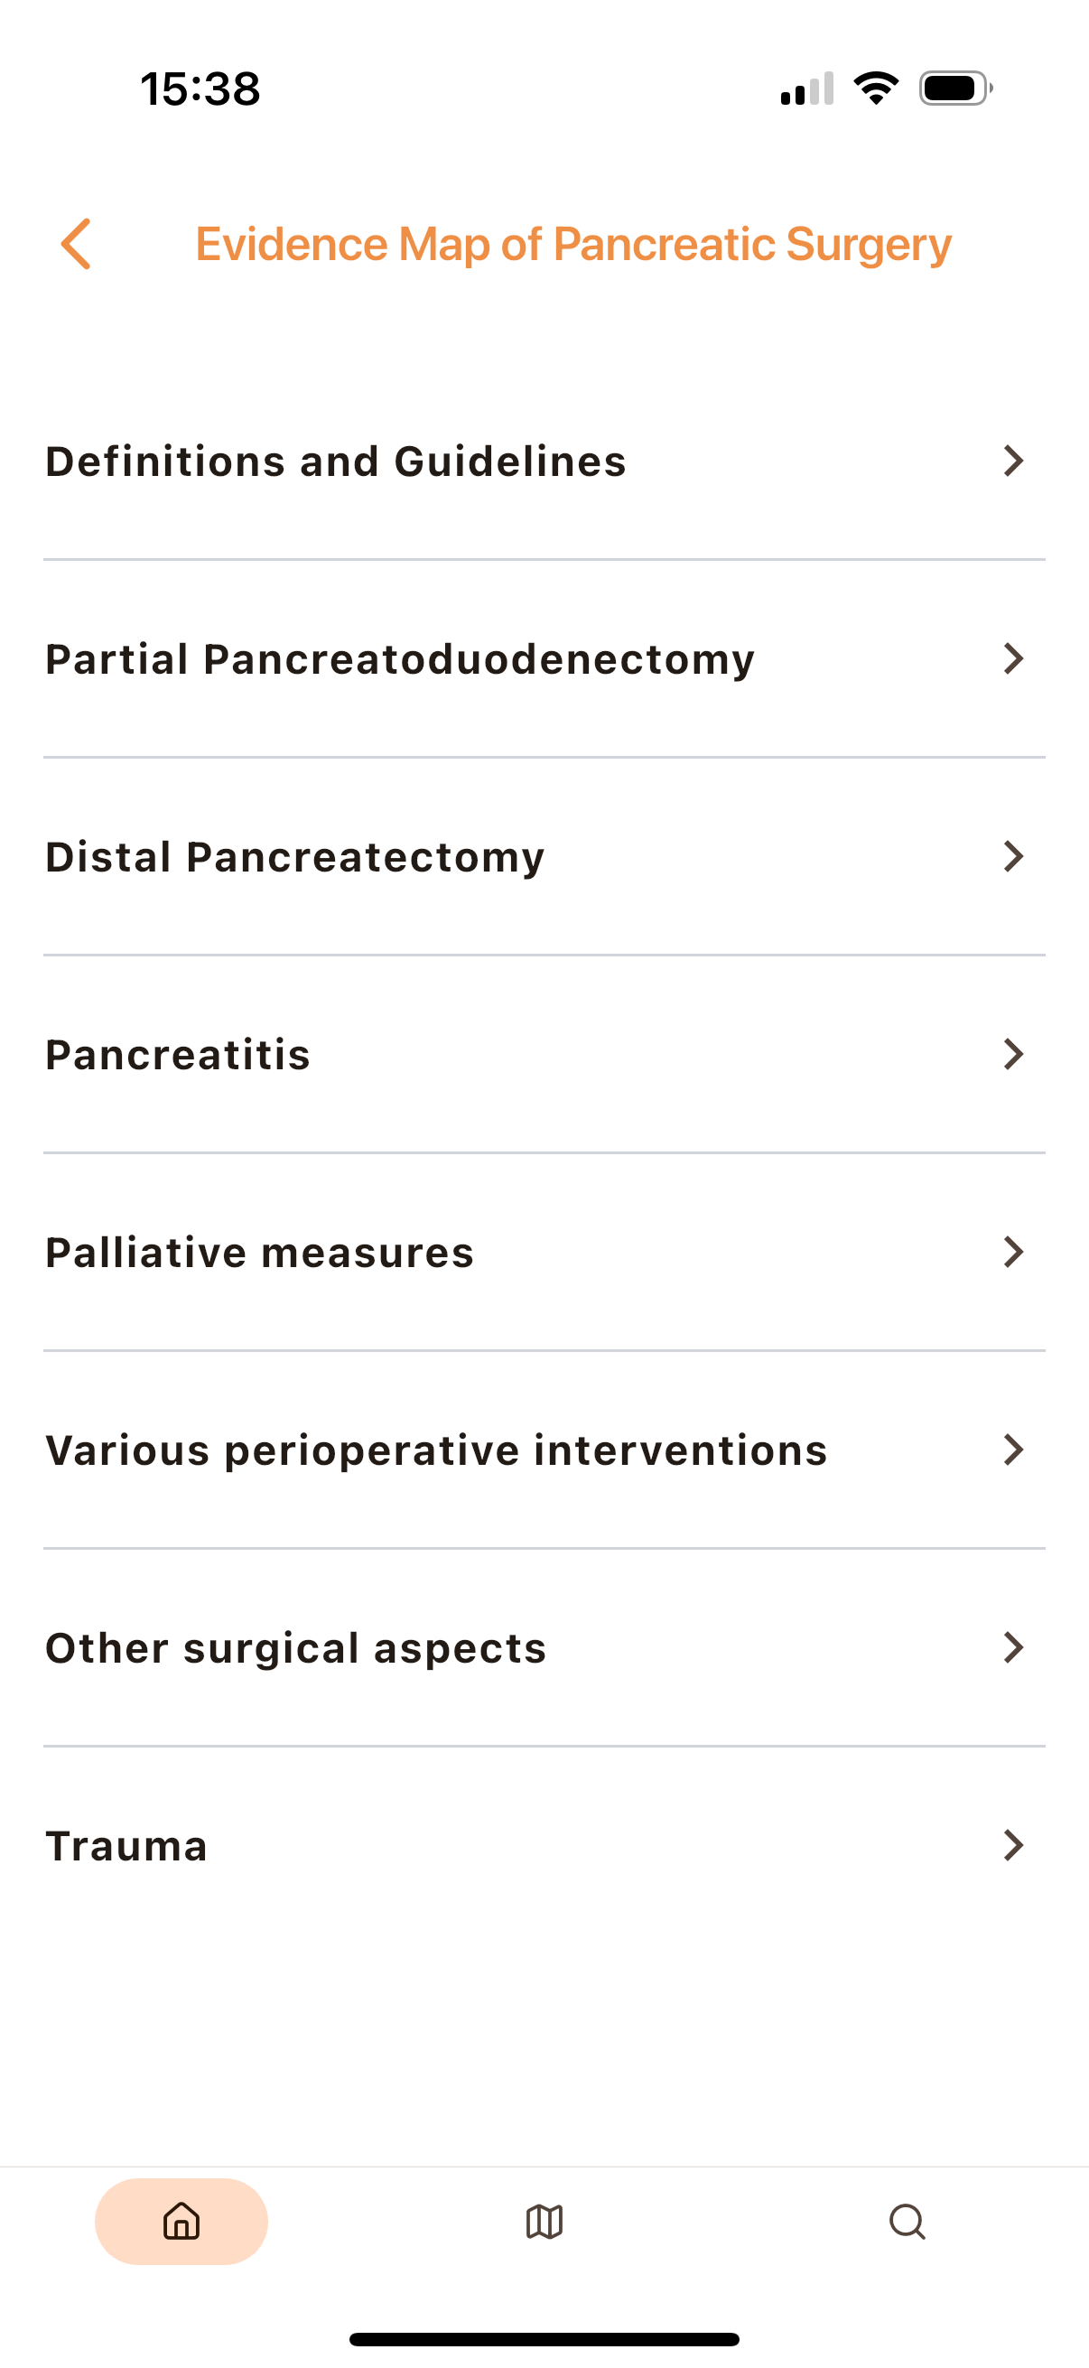Tap the orange back arrow icon

point(76,245)
